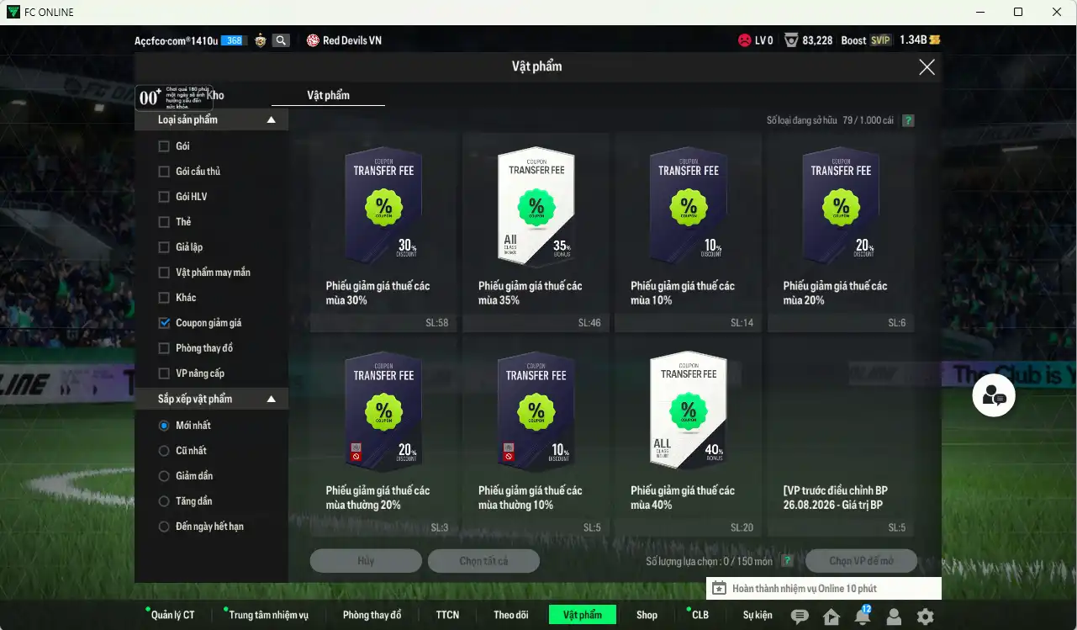Check the Gói cầu thủ checkbox
The height and width of the screenshot is (630, 1077).
click(x=164, y=172)
